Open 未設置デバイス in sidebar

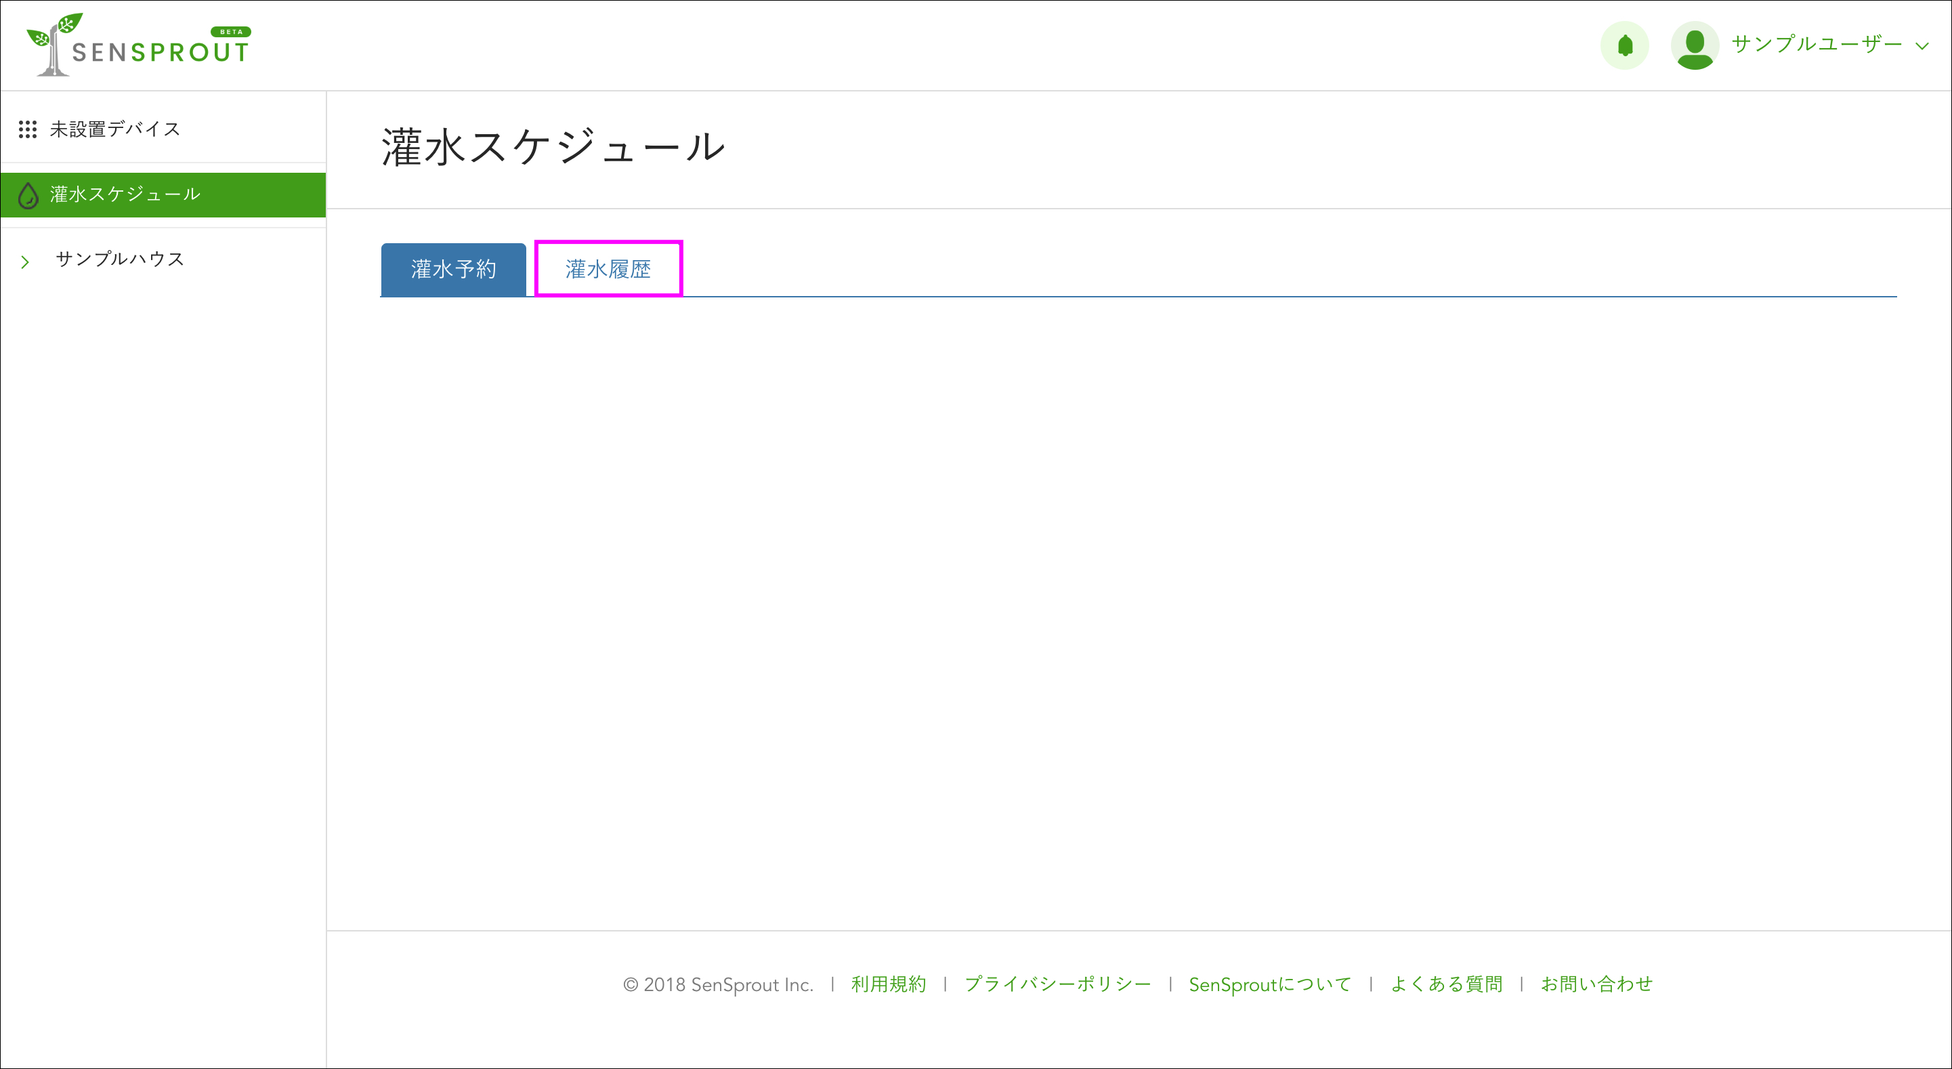point(115,129)
